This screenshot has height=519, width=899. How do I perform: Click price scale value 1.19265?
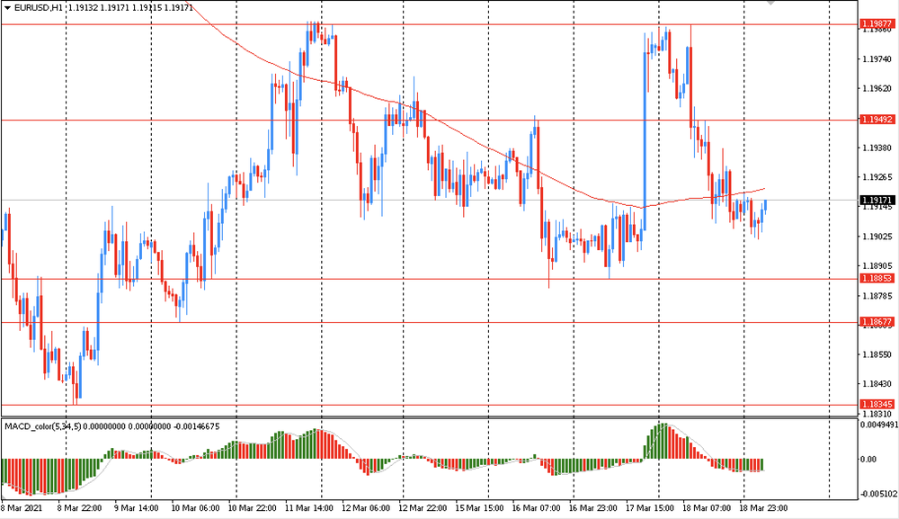pyautogui.click(x=877, y=176)
